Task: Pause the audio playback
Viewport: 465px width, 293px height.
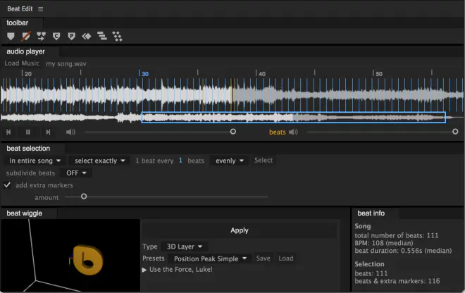Action: coord(28,132)
